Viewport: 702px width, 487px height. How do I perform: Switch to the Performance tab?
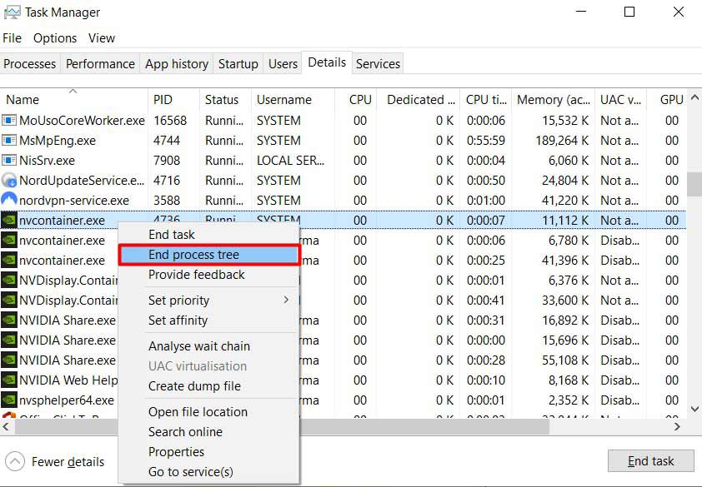point(100,64)
